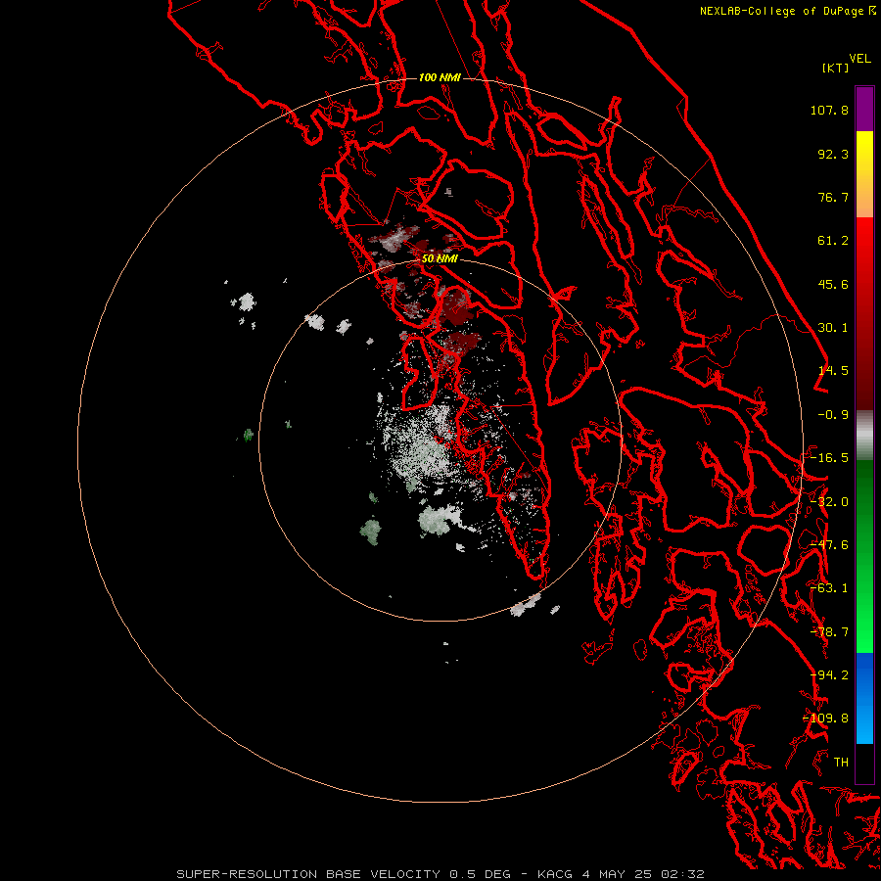Click the 92.3 velocity scale value
The image size is (881, 881).
click(833, 154)
